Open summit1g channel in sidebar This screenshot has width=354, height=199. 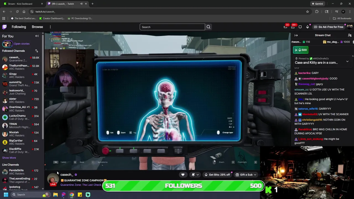[21, 84]
